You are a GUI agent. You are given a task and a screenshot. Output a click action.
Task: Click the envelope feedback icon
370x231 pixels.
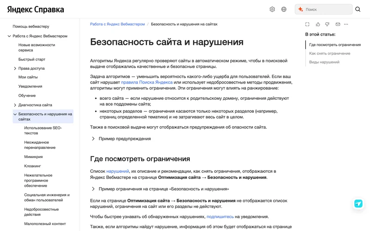point(338,24)
